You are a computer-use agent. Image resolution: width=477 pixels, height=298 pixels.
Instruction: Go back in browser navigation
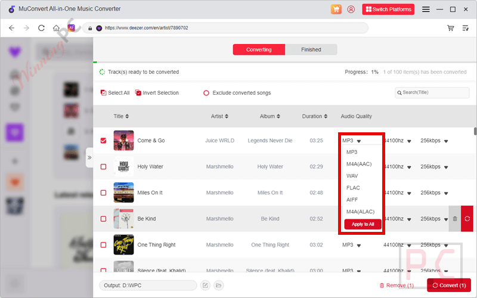[11, 28]
